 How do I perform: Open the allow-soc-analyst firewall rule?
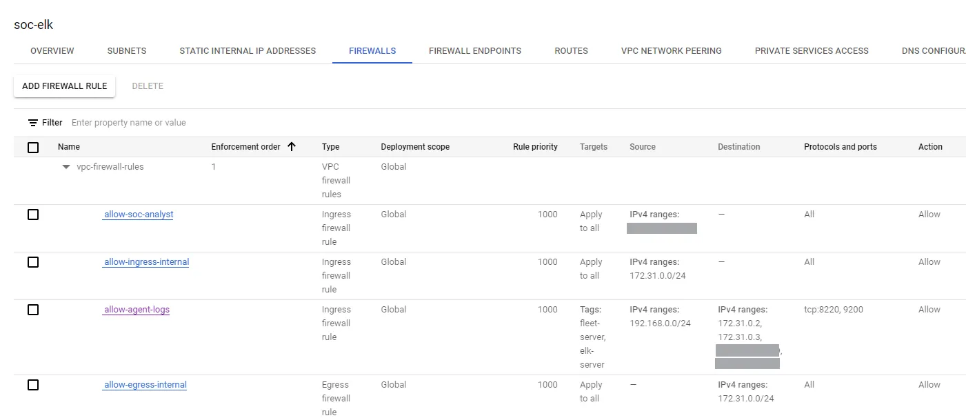138,215
